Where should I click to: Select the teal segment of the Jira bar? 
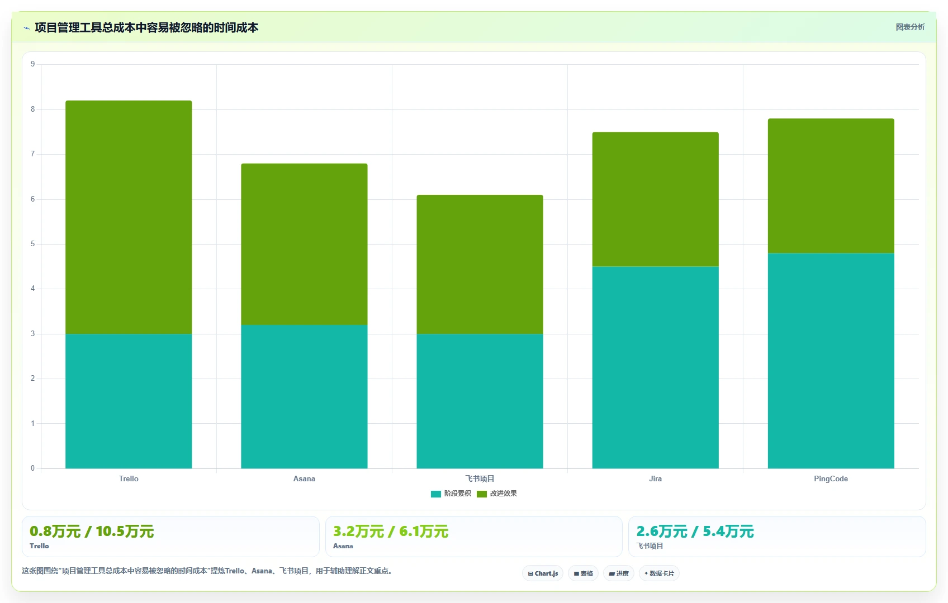pos(655,367)
